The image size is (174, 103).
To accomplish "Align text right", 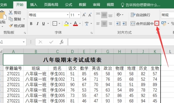I will (x=110, y=24).
